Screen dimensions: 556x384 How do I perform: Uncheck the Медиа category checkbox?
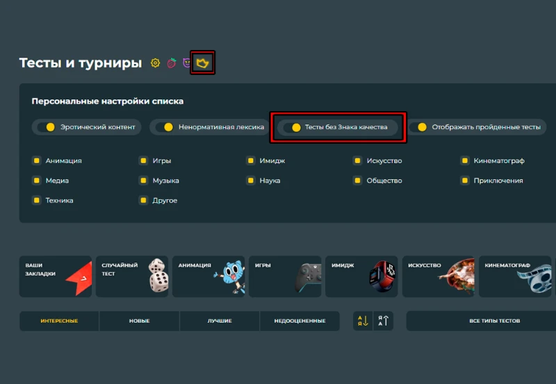(x=37, y=181)
